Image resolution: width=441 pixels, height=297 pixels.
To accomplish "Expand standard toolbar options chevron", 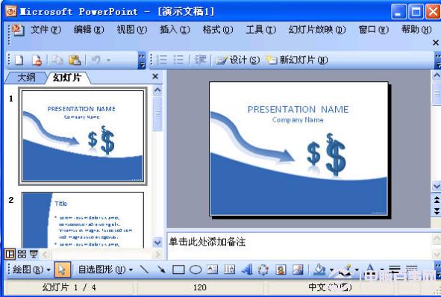I will pos(142,60).
